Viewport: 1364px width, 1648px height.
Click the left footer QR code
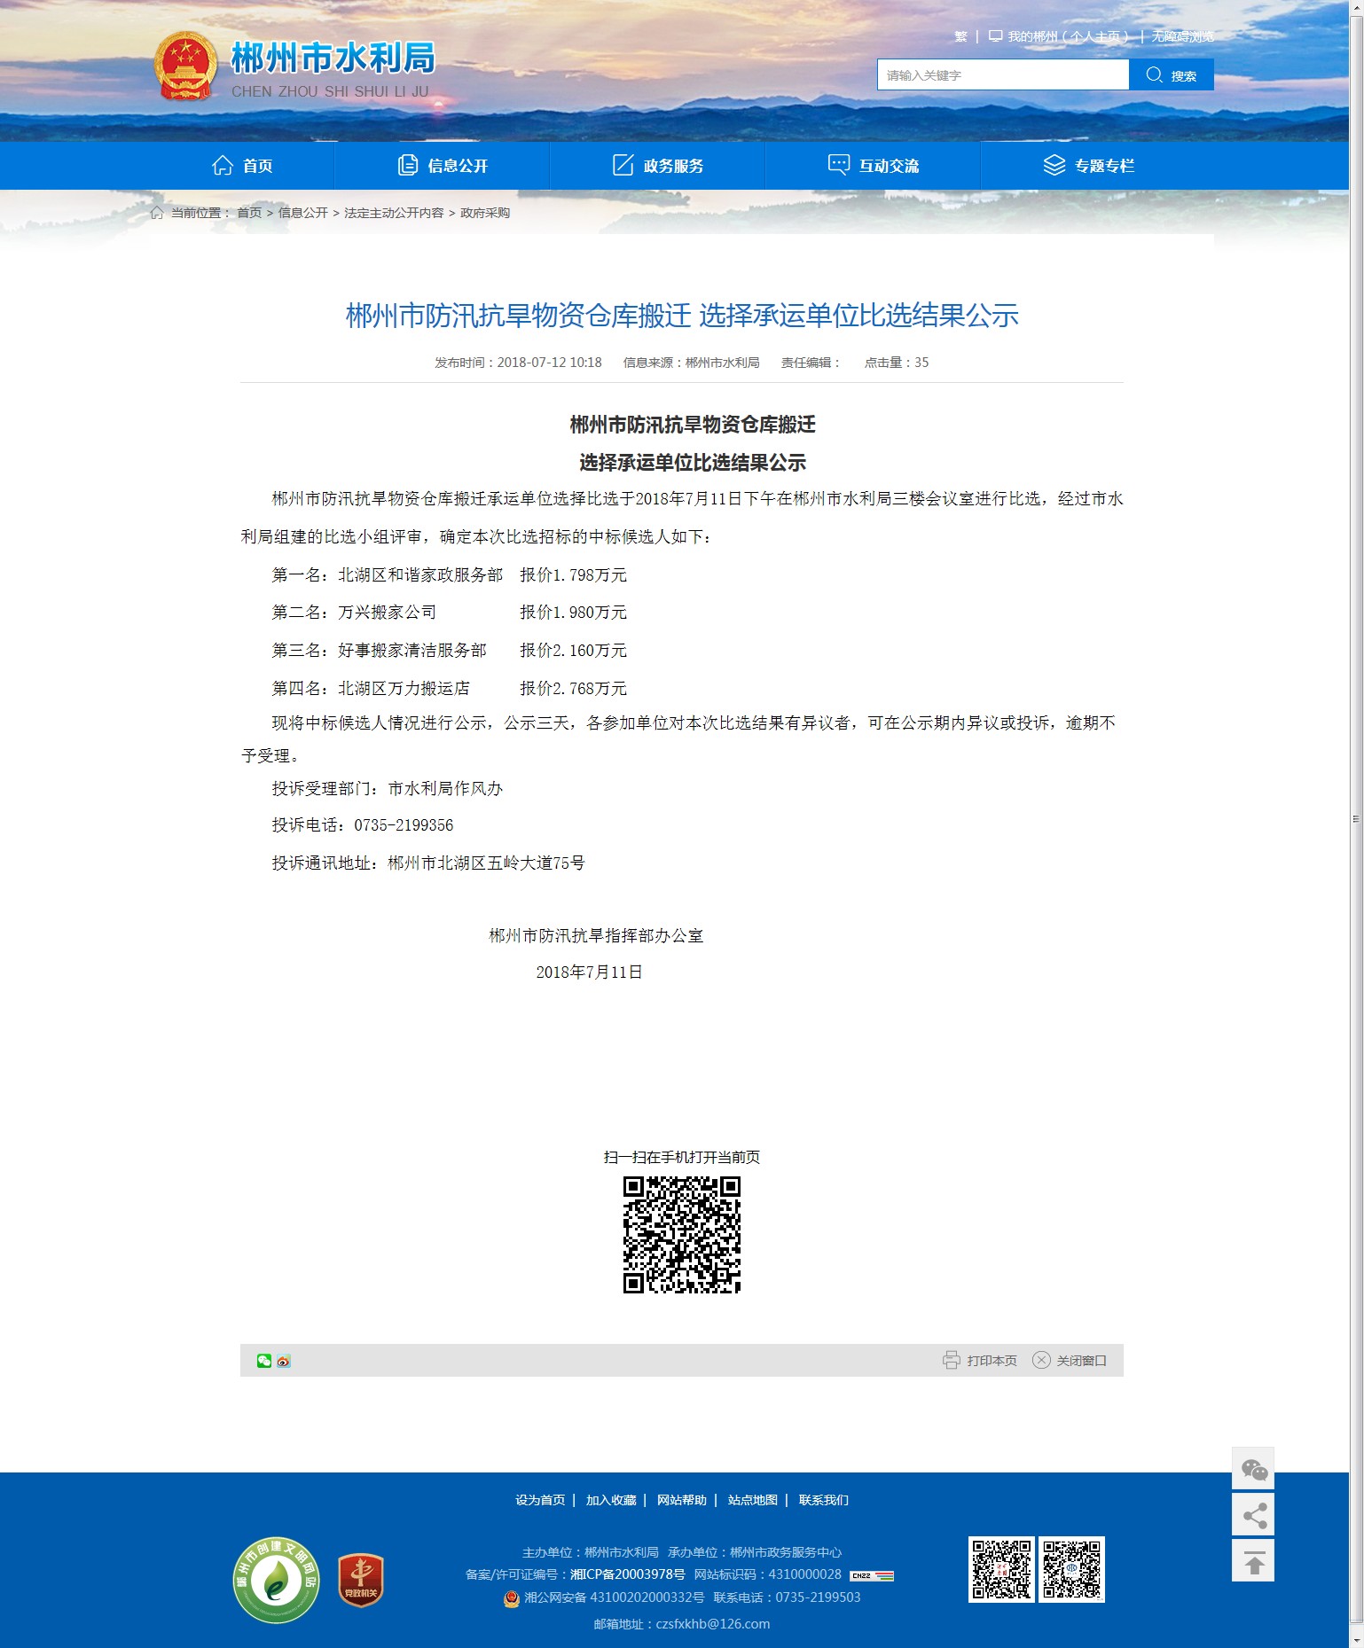1001,1569
